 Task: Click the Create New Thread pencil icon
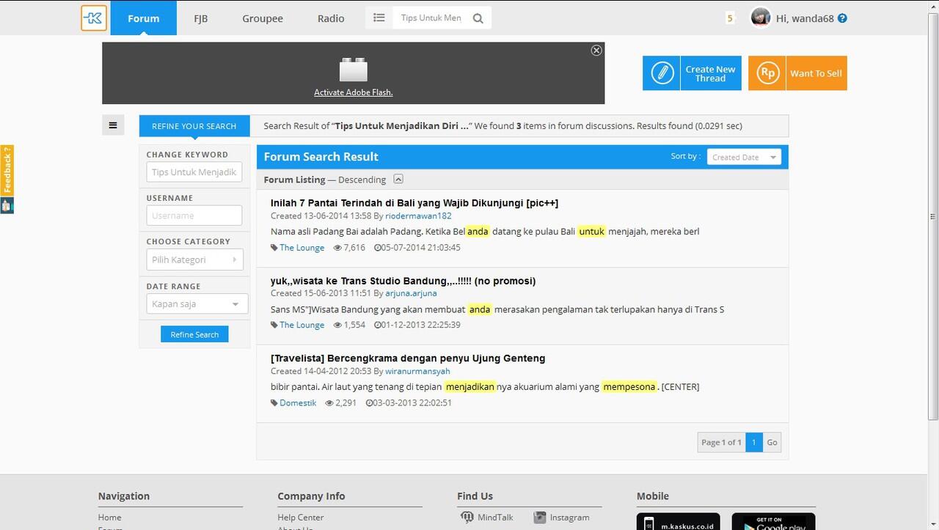coord(662,73)
